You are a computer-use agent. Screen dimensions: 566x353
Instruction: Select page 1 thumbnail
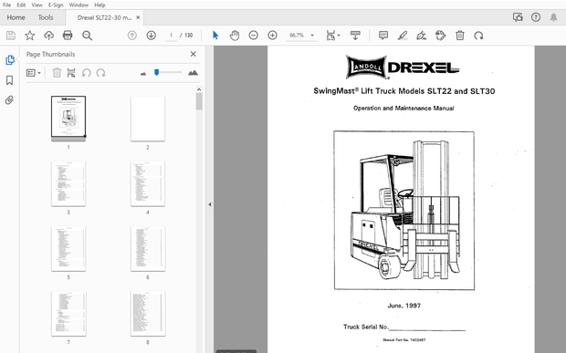tap(68, 117)
